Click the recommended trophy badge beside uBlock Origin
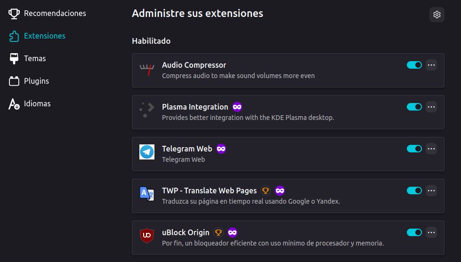This screenshot has width=461, height=262. click(218, 232)
